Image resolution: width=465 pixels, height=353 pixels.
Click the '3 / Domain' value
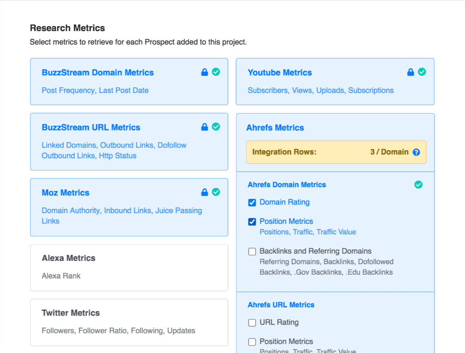pyautogui.click(x=389, y=152)
